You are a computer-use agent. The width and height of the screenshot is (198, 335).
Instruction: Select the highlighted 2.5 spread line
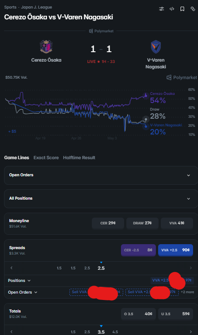click(101, 268)
